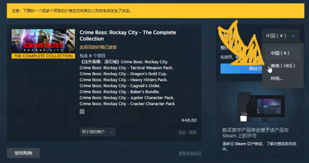The height and width of the screenshot is (163, 309).
Task: Click 移除所有项目 to clear the cart
Action: point(190,153)
